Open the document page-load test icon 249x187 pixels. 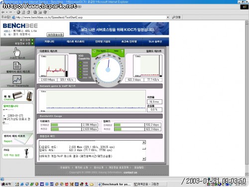(x=17, y=65)
